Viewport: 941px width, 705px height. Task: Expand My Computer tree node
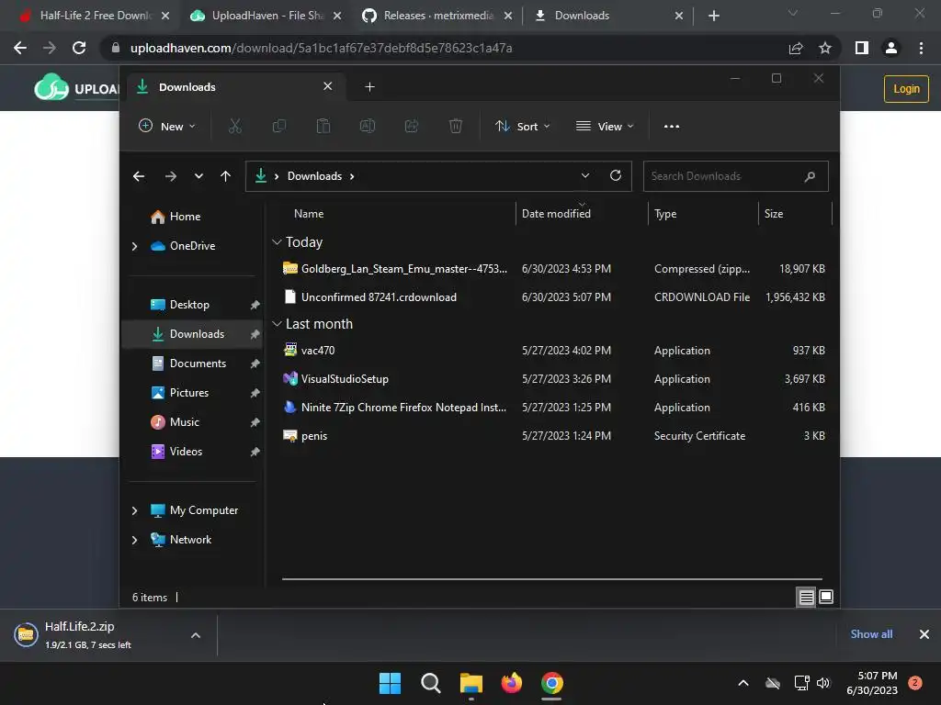pyautogui.click(x=134, y=510)
